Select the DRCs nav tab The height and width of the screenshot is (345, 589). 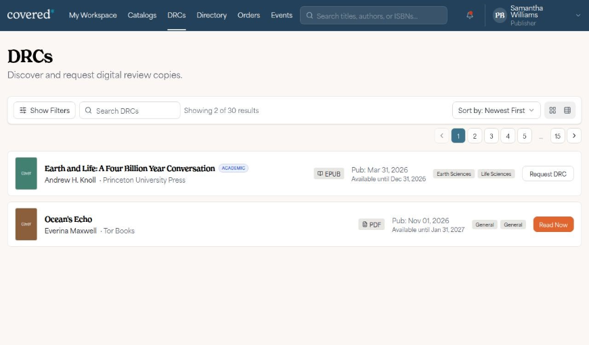[177, 16]
